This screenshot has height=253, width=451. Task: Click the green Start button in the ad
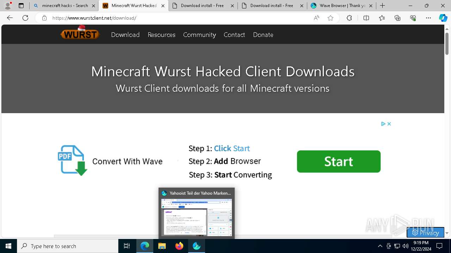pyautogui.click(x=339, y=161)
